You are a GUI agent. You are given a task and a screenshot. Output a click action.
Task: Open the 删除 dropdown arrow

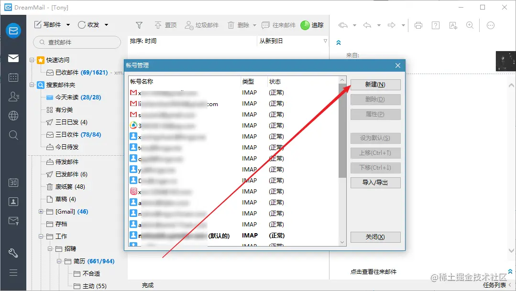tap(254, 25)
